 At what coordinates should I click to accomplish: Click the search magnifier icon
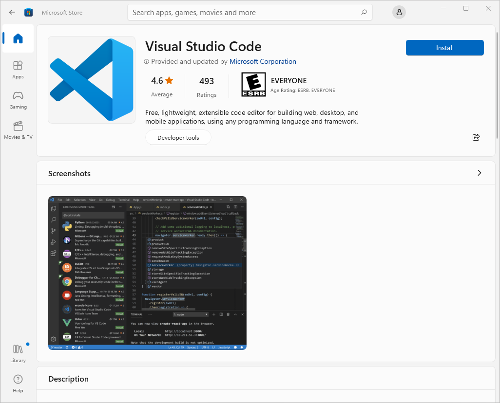coord(364,12)
